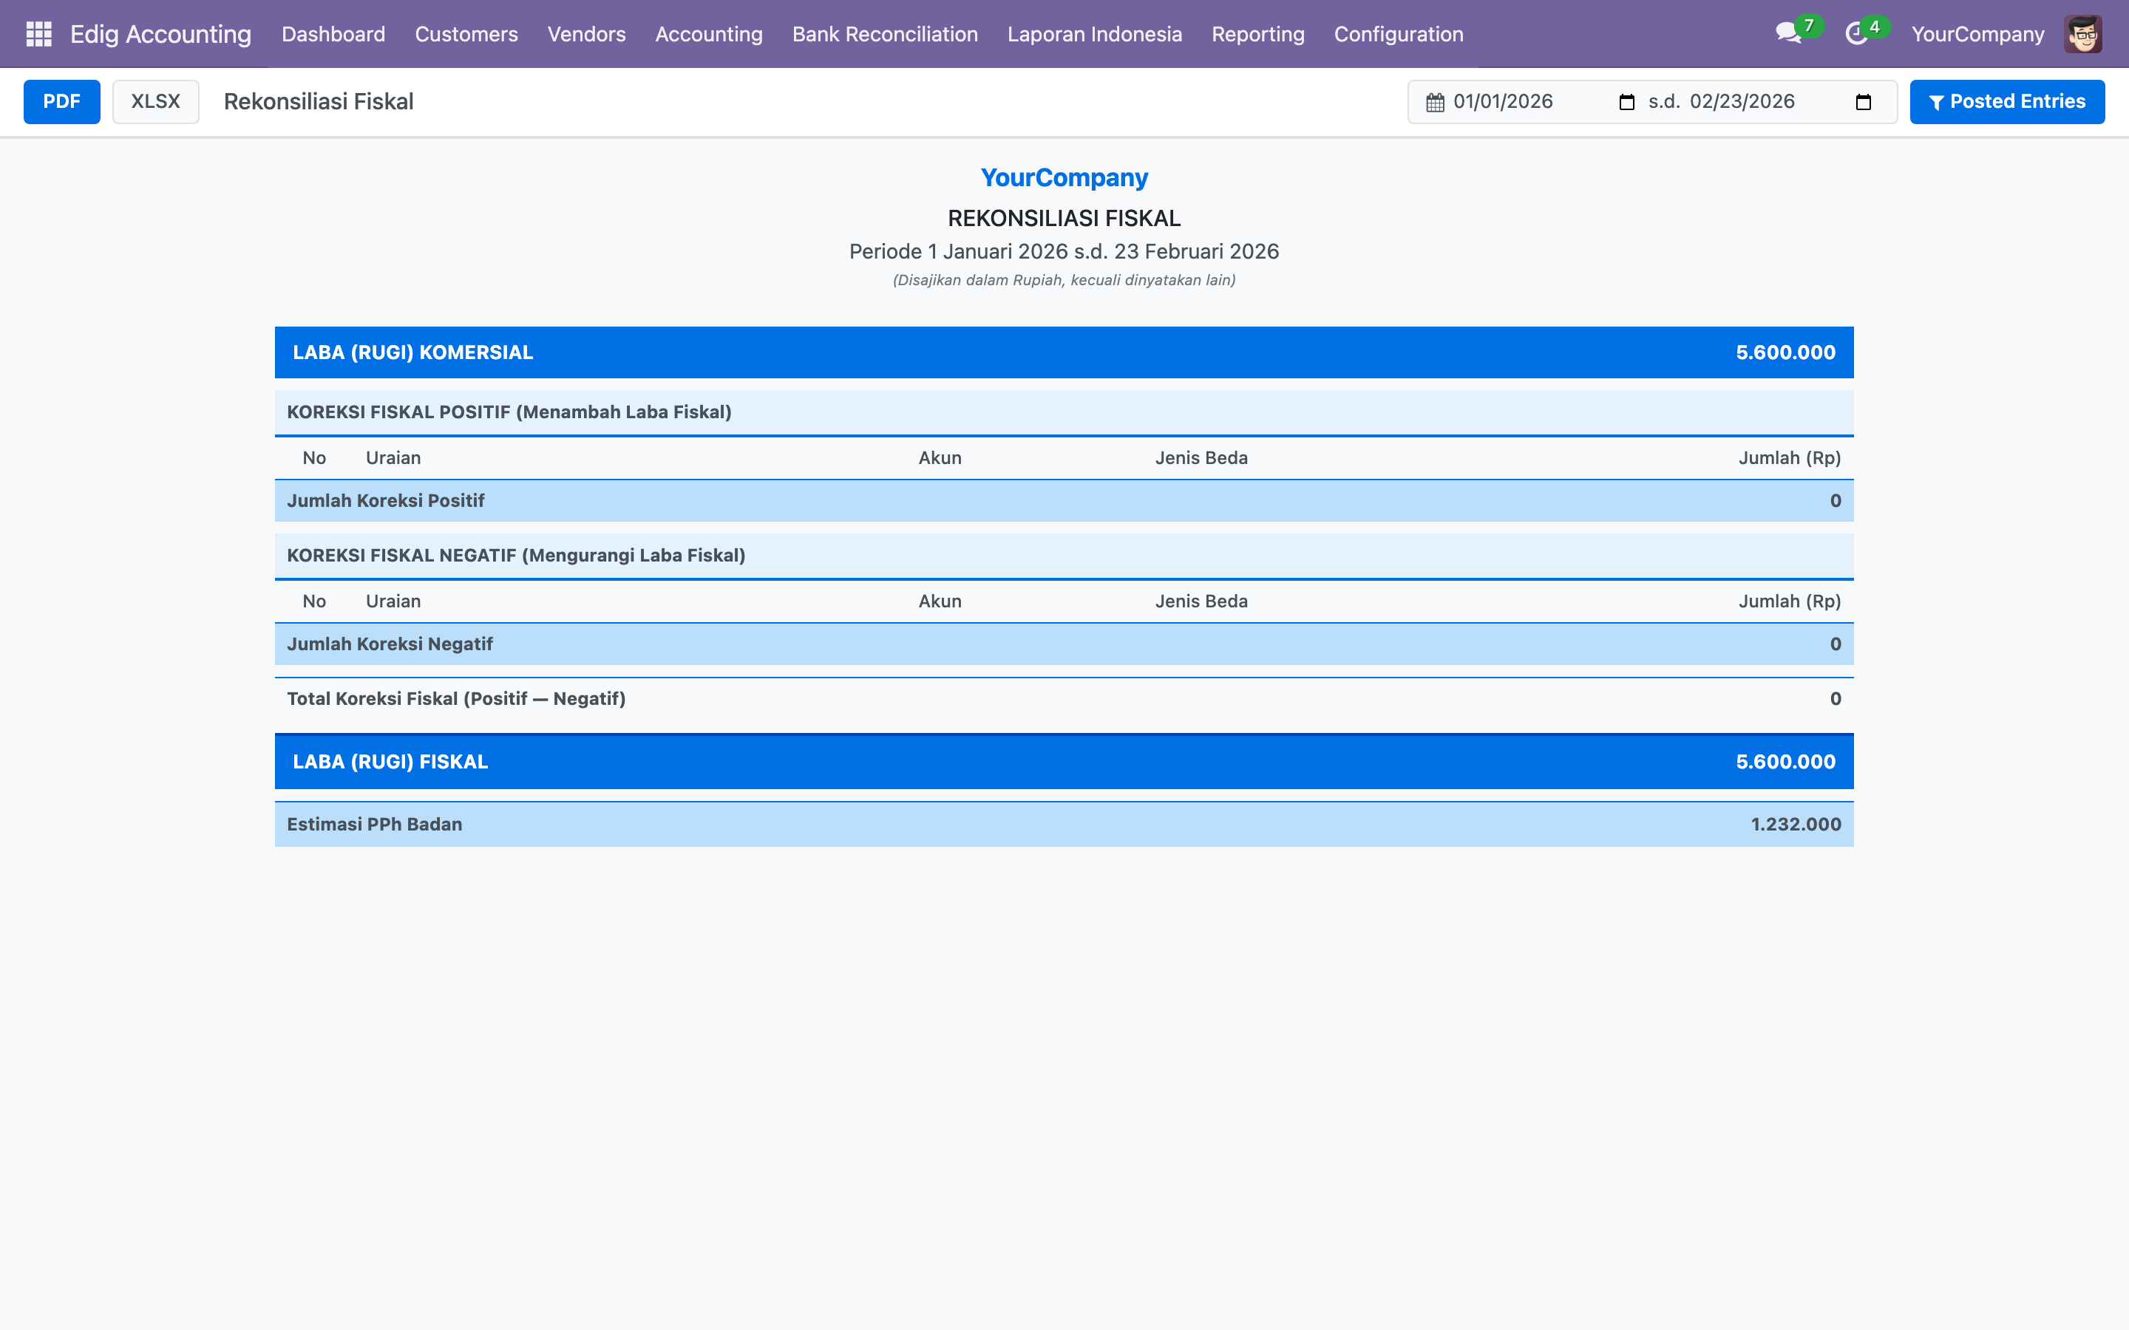Image resolution: width=2129 pixels, height=1330 pixels.
Task: Export the report as PDF
Action: point(61,102)
